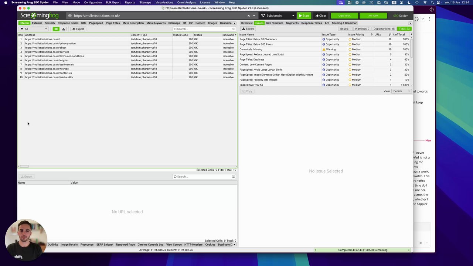Open the Image Details bottom tab
This screenshot has width=473, height=266.
[69, 245]
